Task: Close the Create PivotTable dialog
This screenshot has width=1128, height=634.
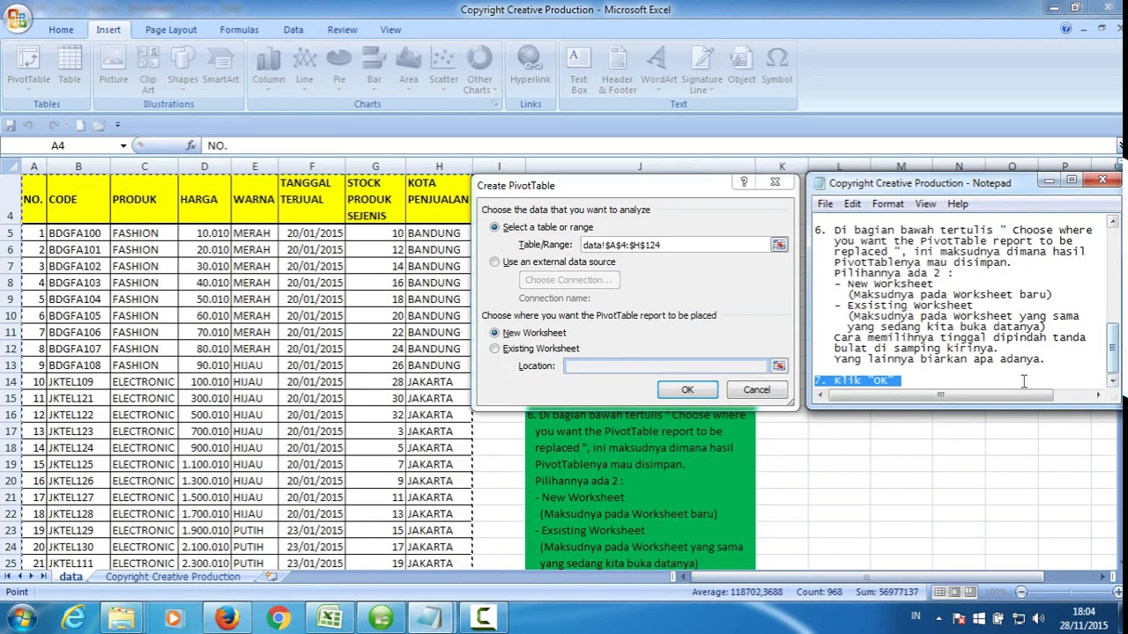Action: point(775,182)
